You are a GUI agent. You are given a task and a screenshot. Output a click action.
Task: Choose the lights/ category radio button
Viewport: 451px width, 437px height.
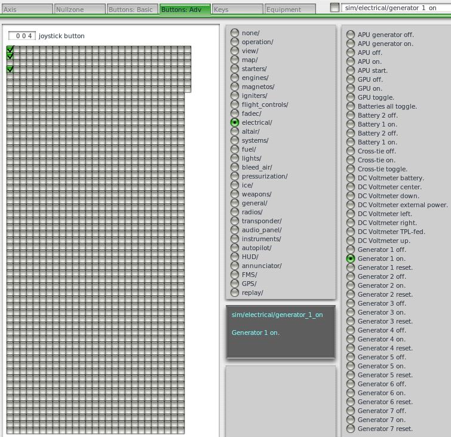[x=235, y=158]
